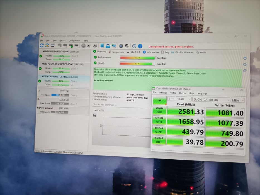Viewport: 260px width, 195px height.
Task: Click the Health 93 % bar in overview
Action: tap(137, 64)
